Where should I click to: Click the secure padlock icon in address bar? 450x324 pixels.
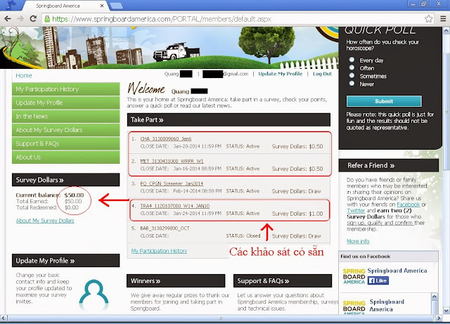[x=47, y=19]
